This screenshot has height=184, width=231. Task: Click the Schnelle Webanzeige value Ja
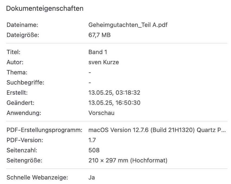91,177
